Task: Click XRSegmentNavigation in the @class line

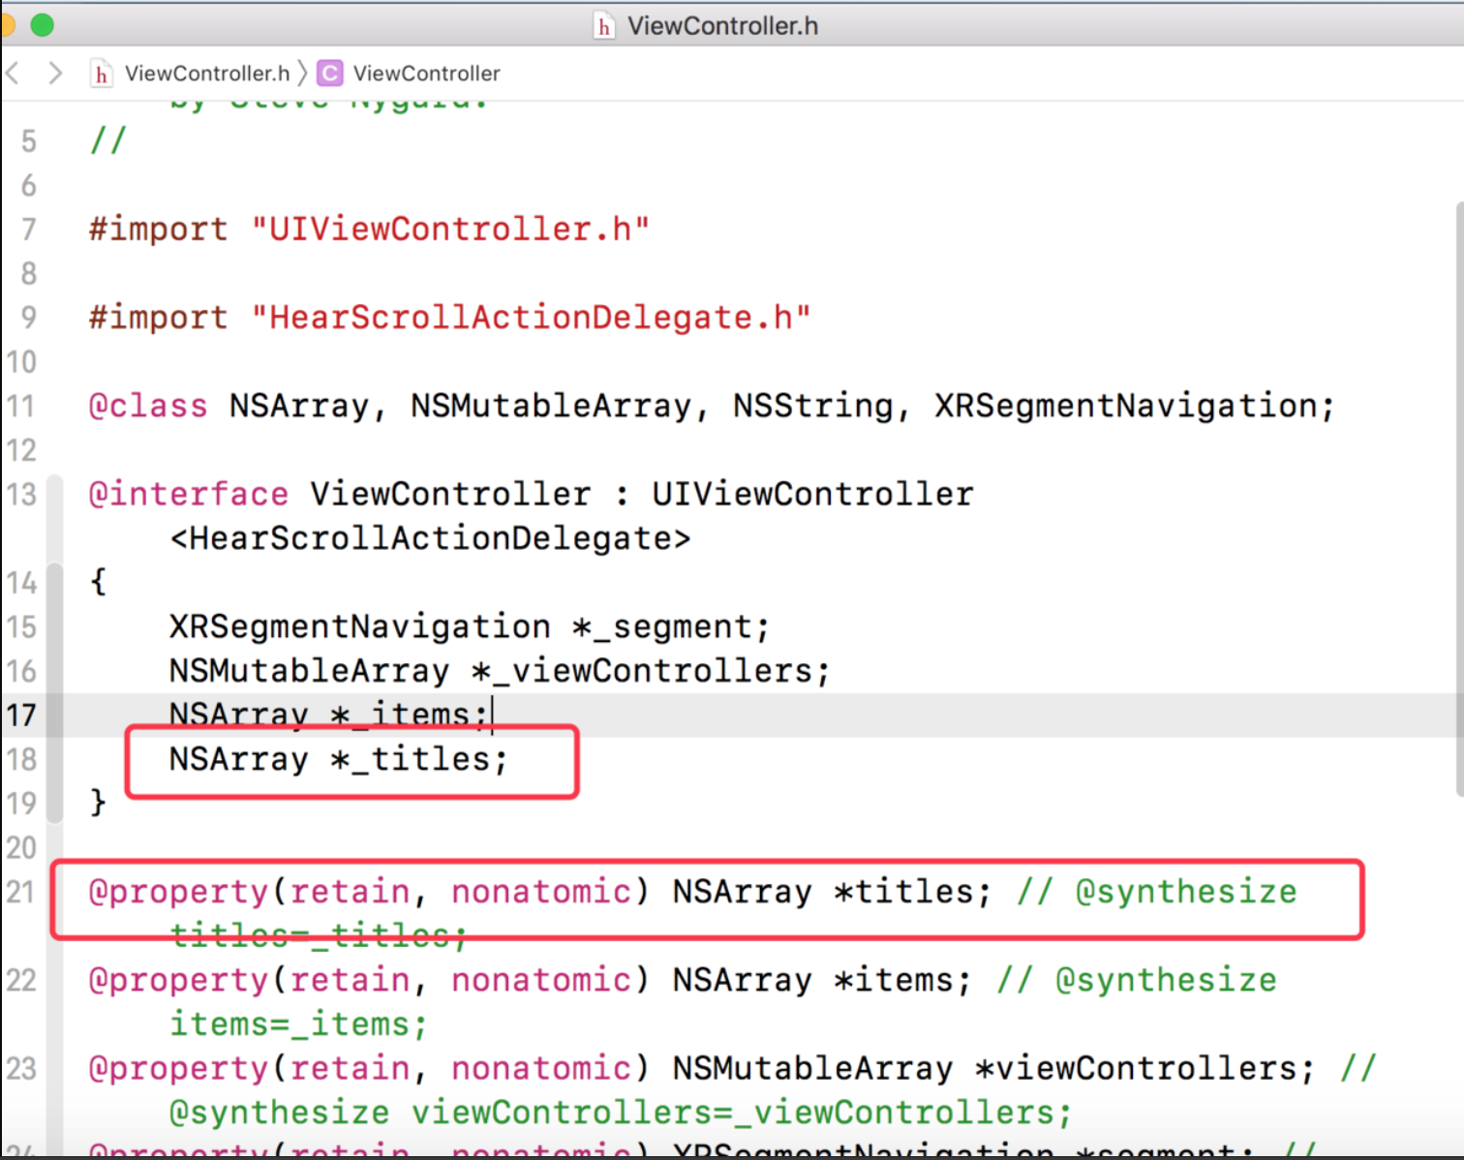Action: (x=1126, y=406)
